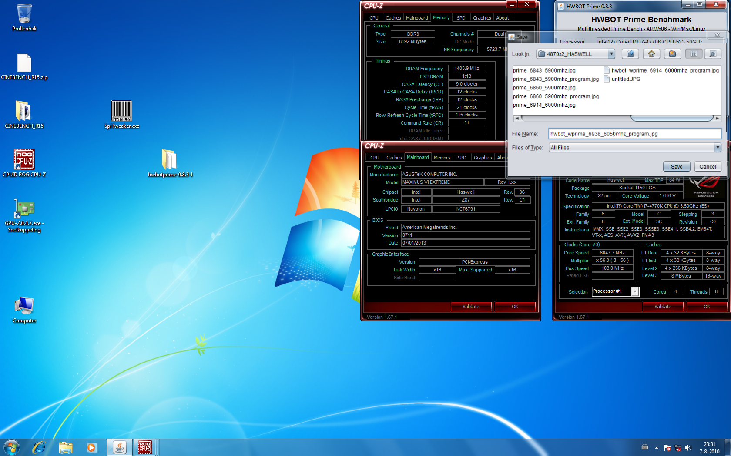
Task: Select CINEBENCH_R15.zip desktop file
Action: [x=24, y=66]
